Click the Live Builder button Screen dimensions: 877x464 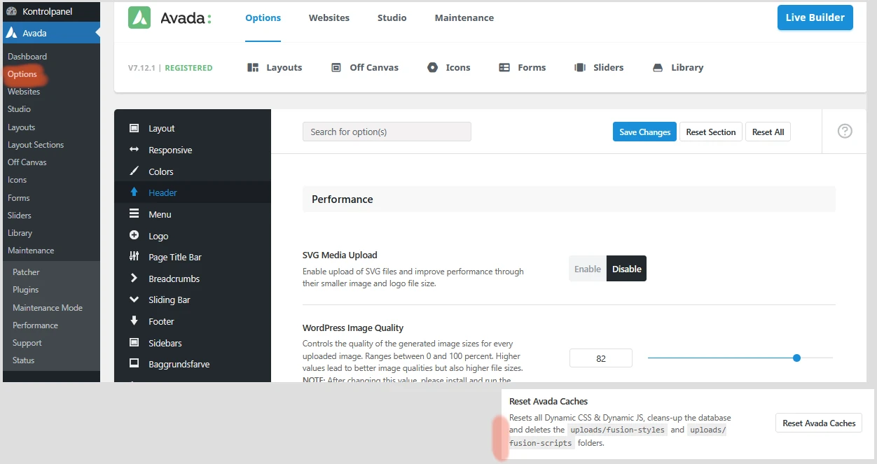click(x=815, y=17)
